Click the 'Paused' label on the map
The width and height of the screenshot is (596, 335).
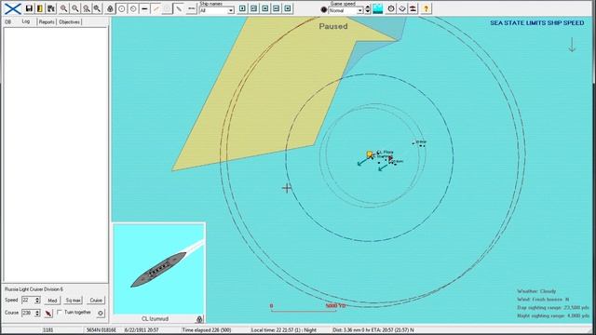[333, 26]
